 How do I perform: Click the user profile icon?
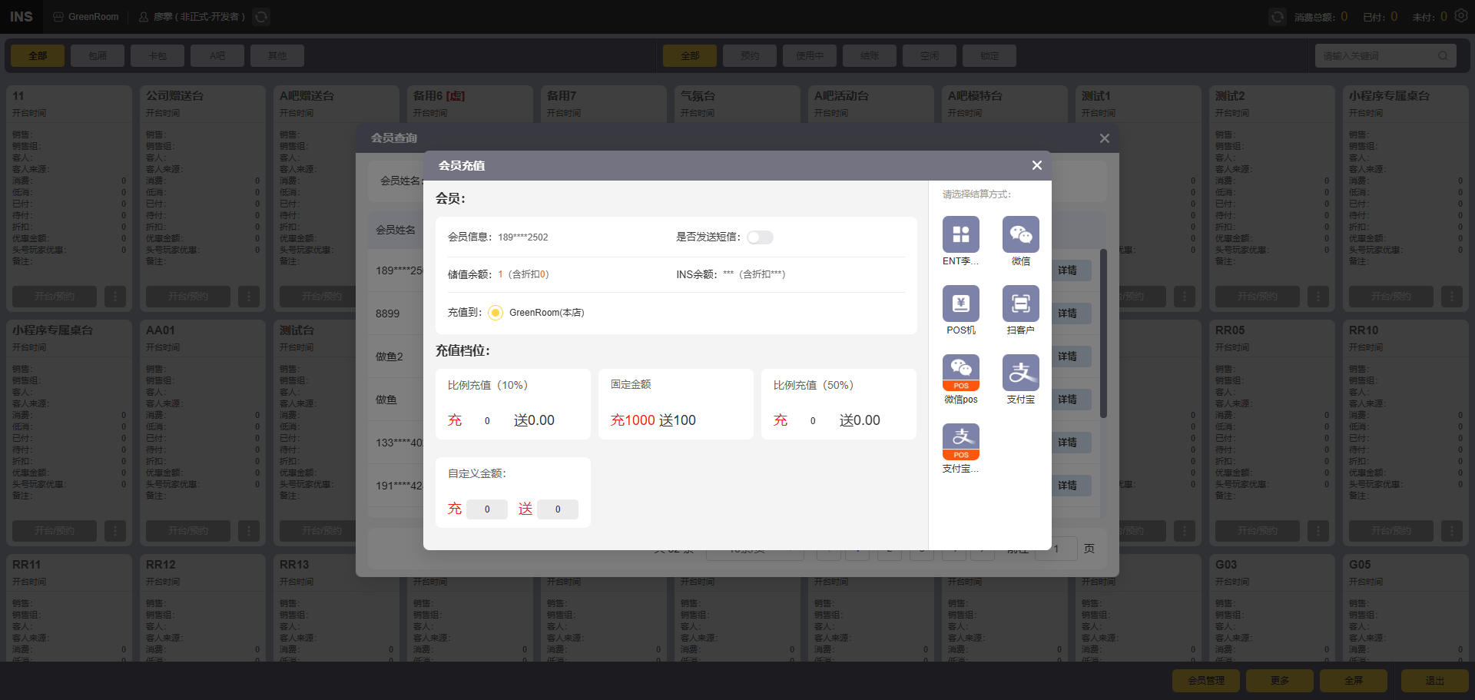coord(144,17)
